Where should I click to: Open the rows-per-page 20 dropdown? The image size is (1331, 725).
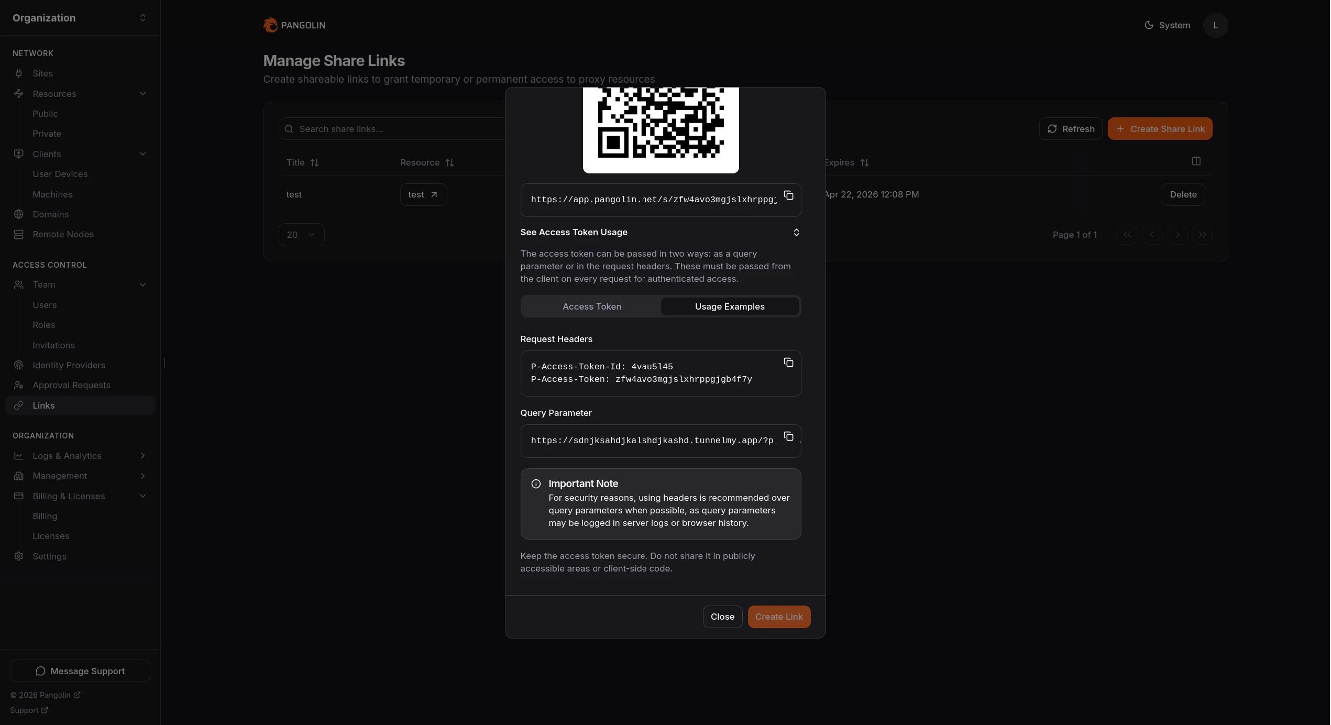tap(301, 235)
